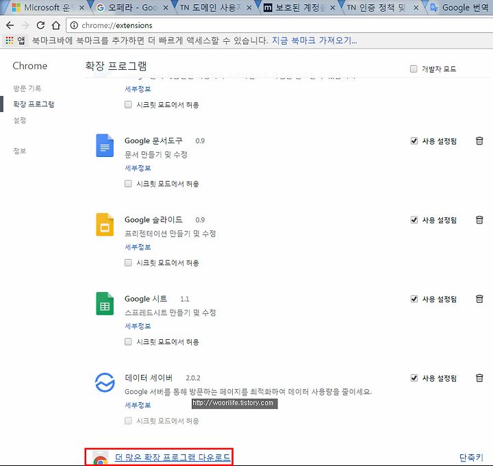Click the 문서 만들기 및 수정 description
Image resolution: width=493 pixels, height=466 pixels.
(156, 154)
